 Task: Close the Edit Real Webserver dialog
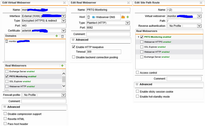(x=128, y=3)
